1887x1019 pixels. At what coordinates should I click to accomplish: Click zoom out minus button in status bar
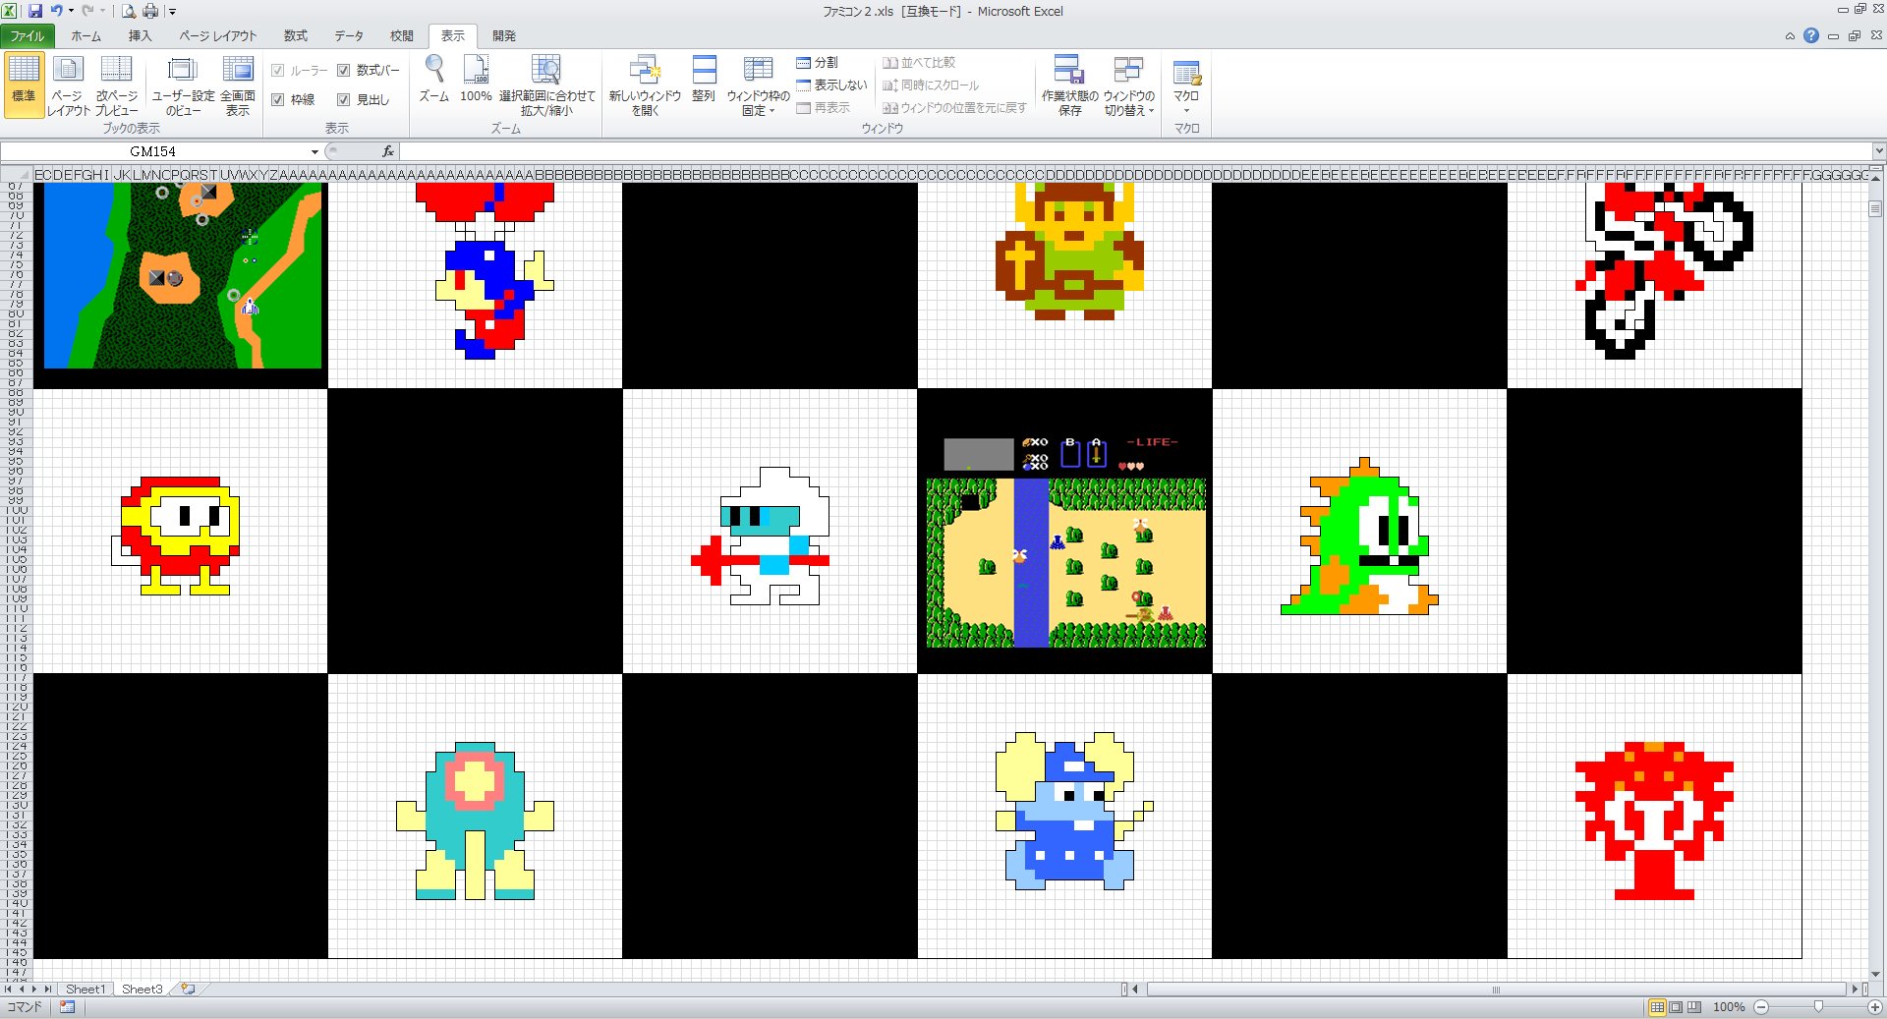(x=1761, y=1007)
